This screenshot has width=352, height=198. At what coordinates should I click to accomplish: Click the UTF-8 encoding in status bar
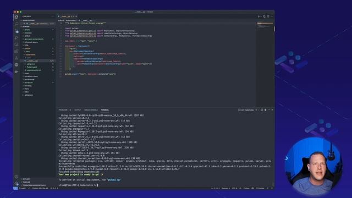click(234, 188)
